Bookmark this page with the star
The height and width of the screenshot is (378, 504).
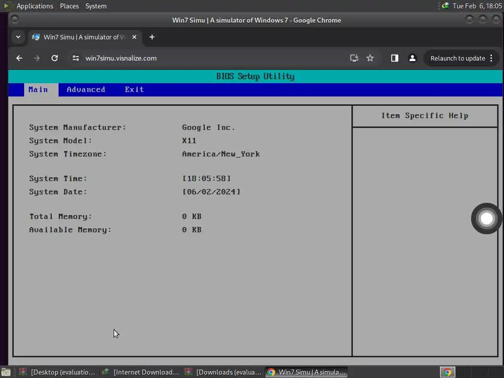click(x=370, y=58)
